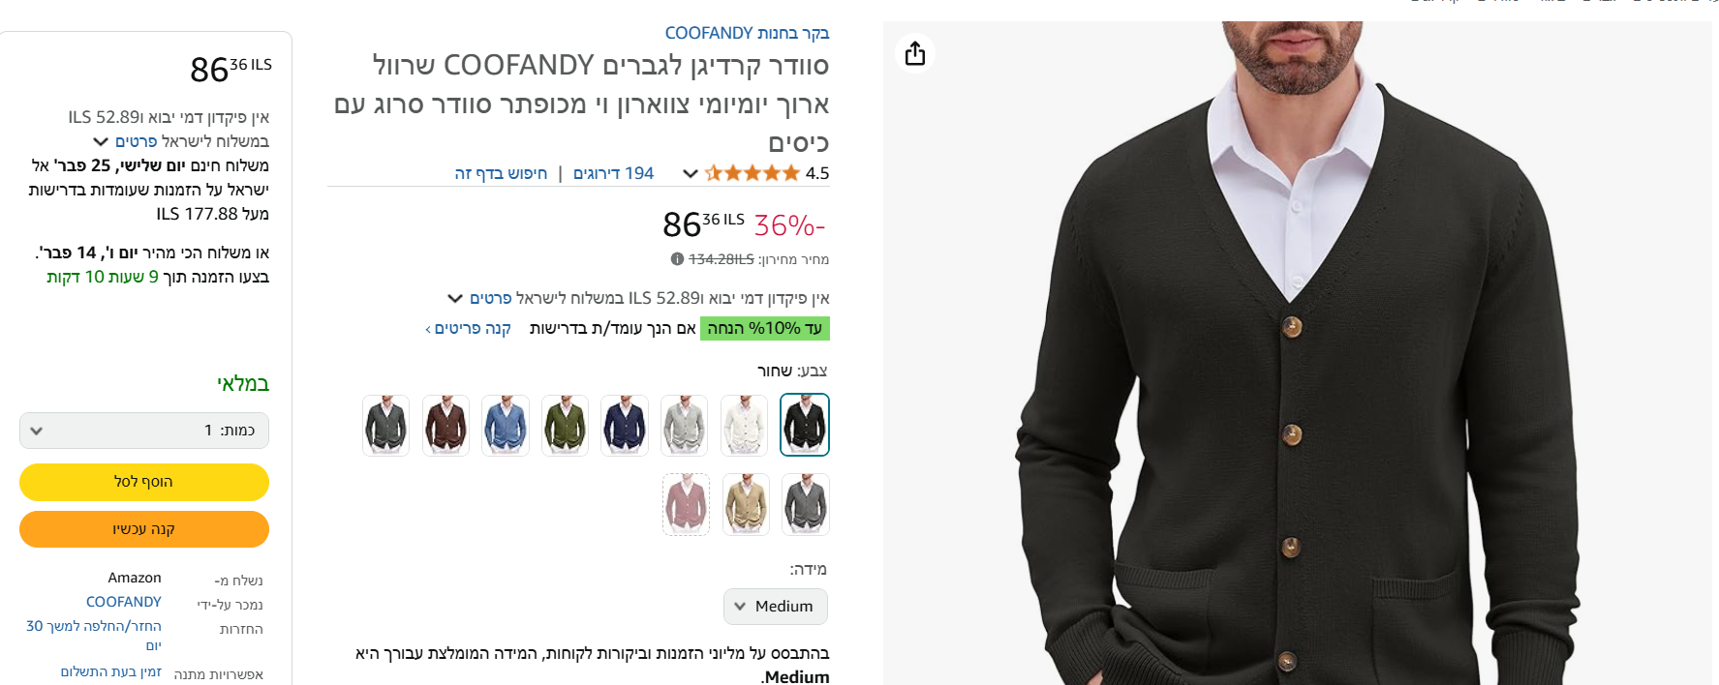Image resolution: width=1719 pixels, height=685 pixels.
Task: Click the share icon on product image
Action: (x=915, y=53)
